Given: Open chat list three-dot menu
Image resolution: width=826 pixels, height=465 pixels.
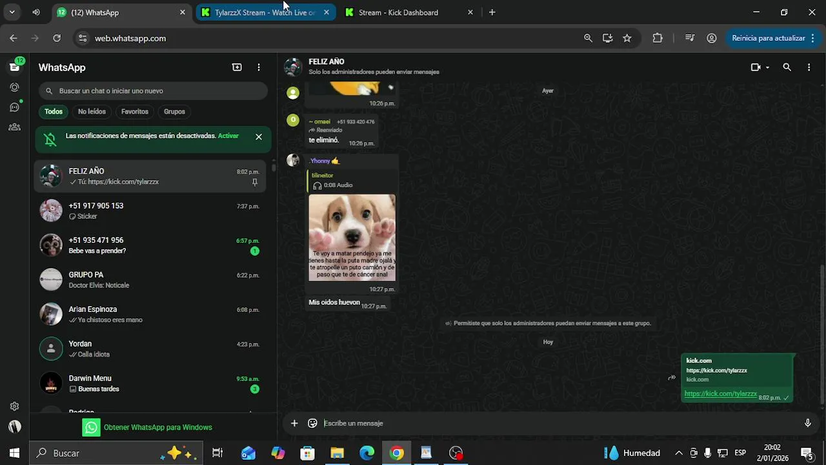Looking at the screenshot, I should point(259,67).
